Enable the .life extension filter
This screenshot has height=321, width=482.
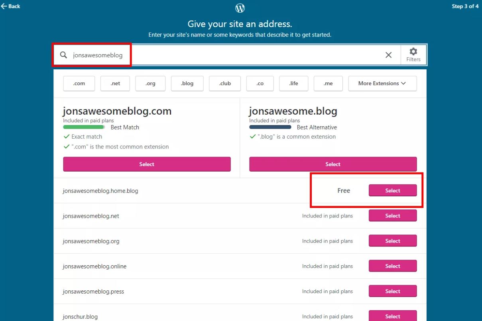coord(293,83)
